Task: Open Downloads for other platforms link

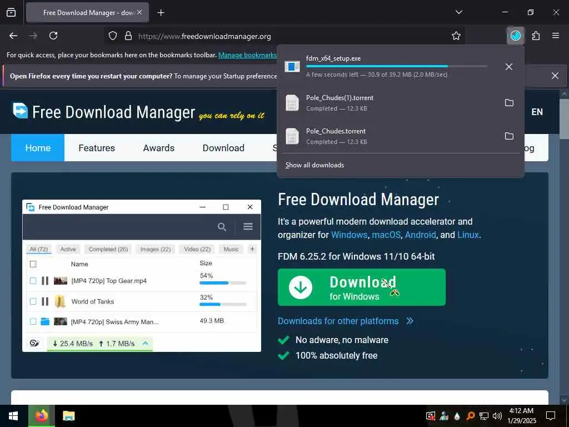Action: tap(346, 321)
